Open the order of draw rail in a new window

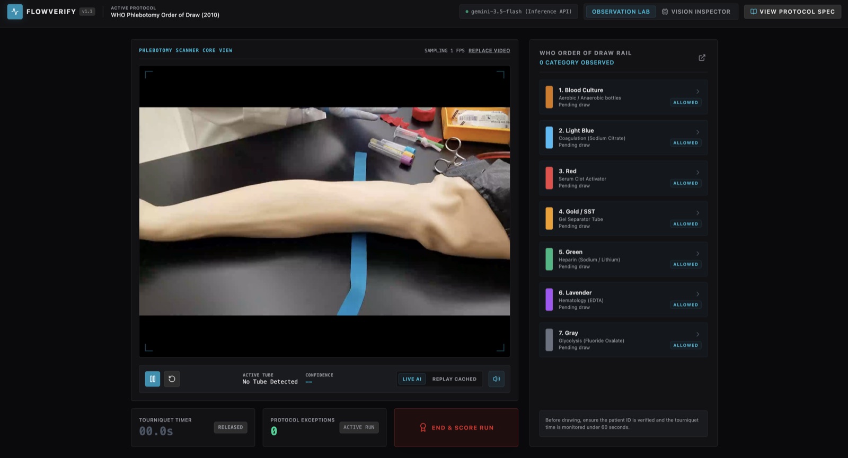[702, 57]
